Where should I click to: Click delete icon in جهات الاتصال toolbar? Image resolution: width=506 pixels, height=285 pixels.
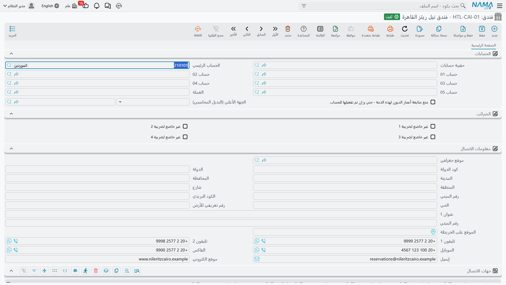coord(96,271)
